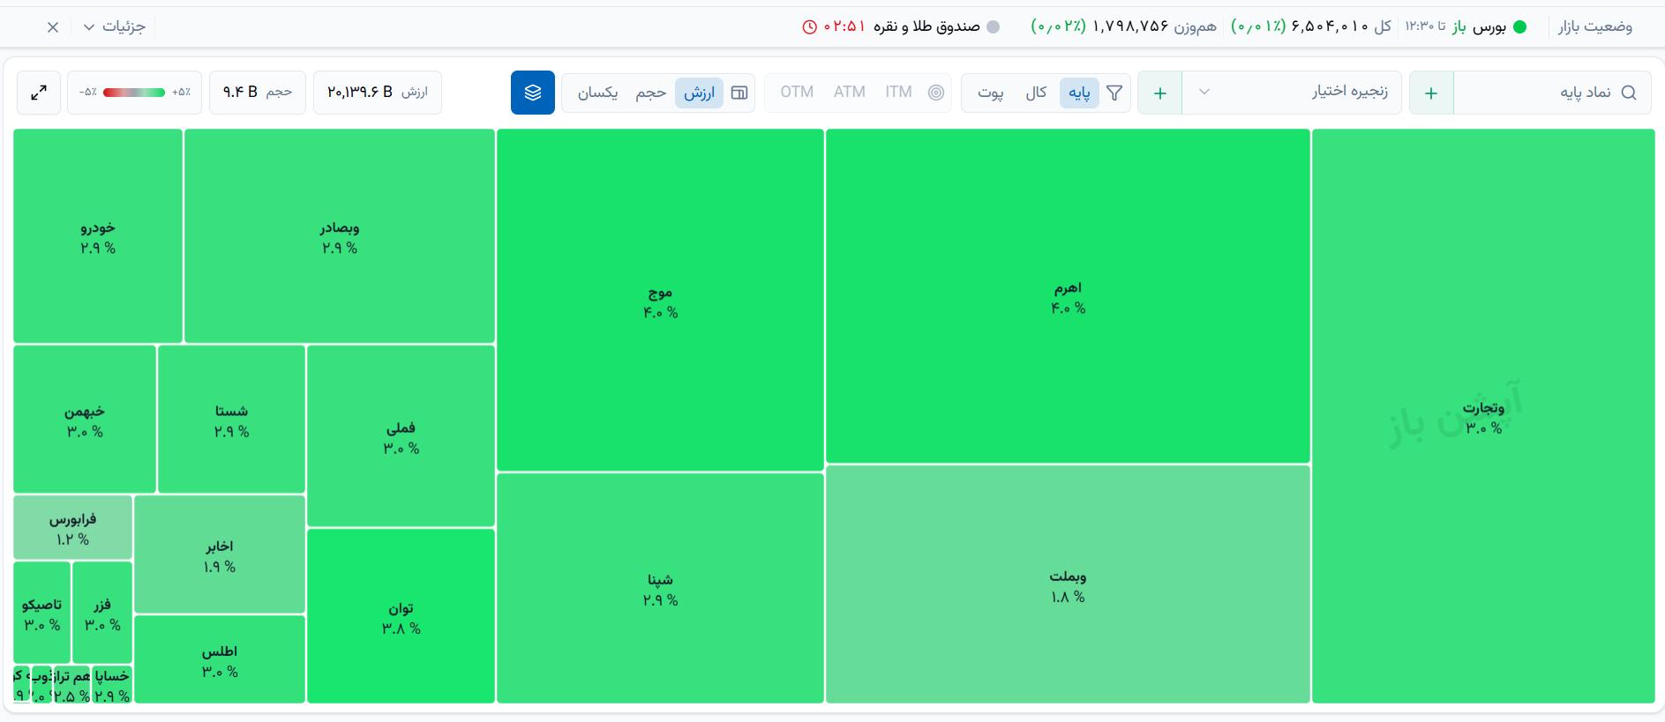Screen dimensions: 1665x722
Task: Expand the heatmap to fullscreen
Action: [39, 93]
